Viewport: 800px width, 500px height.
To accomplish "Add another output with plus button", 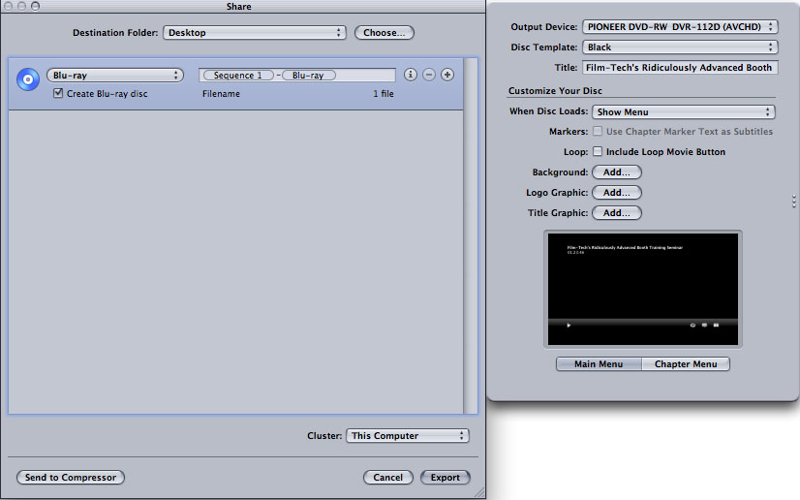I will point(446,75).
